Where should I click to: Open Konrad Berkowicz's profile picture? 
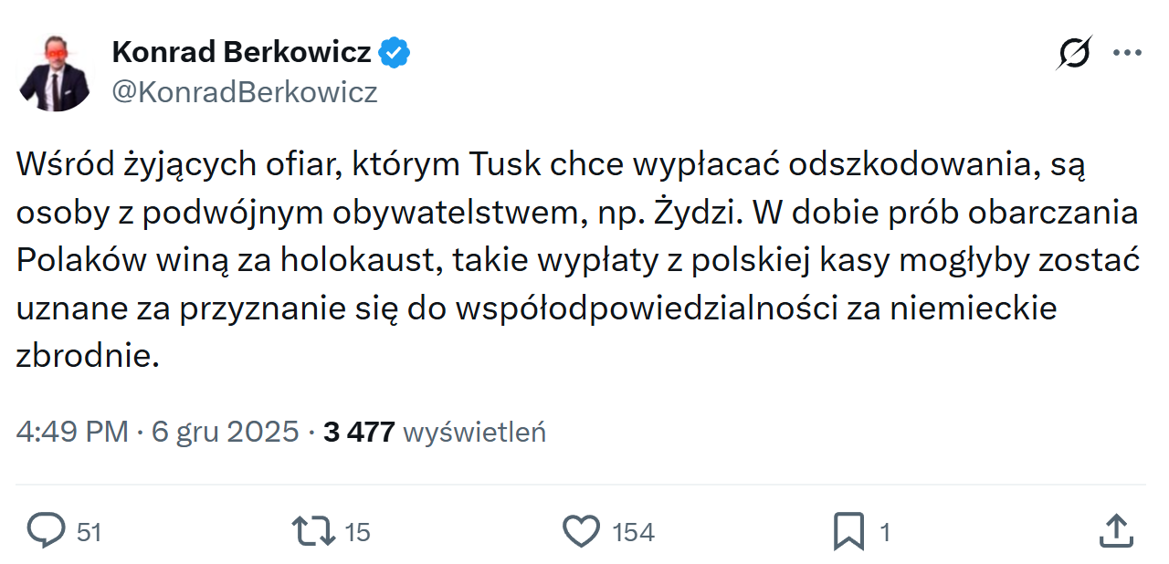pos(55,75)
